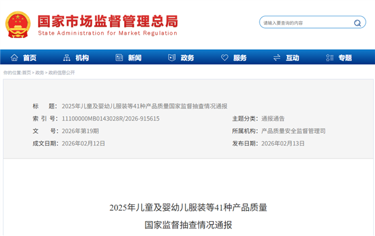Click the national emblem logo
This screenshot has width=375, height=236.
click(18, 24)
